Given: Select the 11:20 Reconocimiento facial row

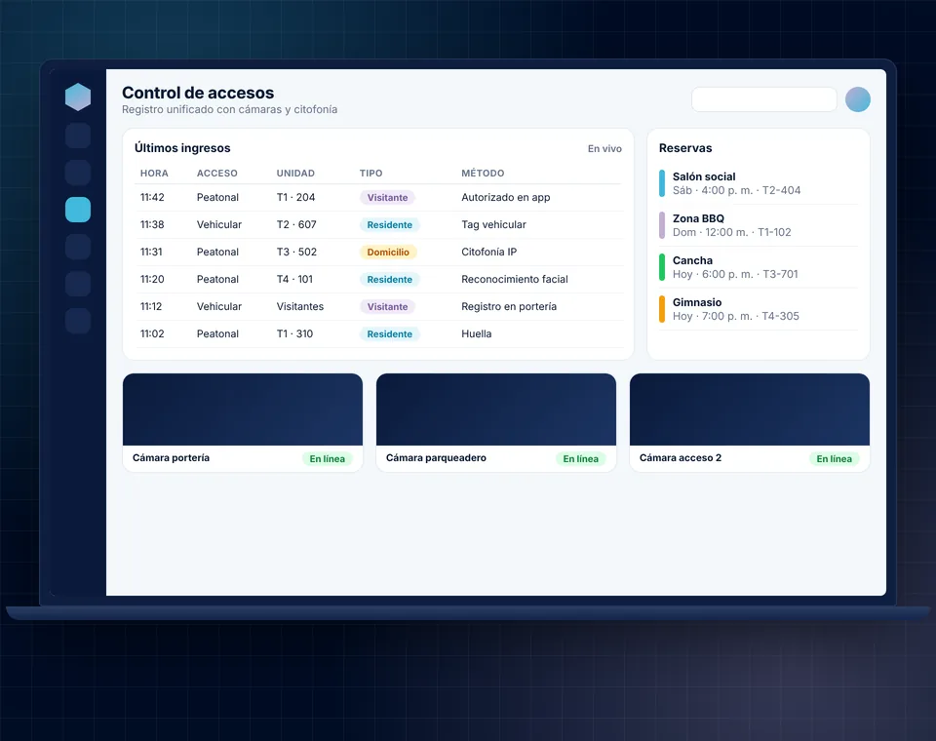Looking at the screenshot, I should [378, 280].
